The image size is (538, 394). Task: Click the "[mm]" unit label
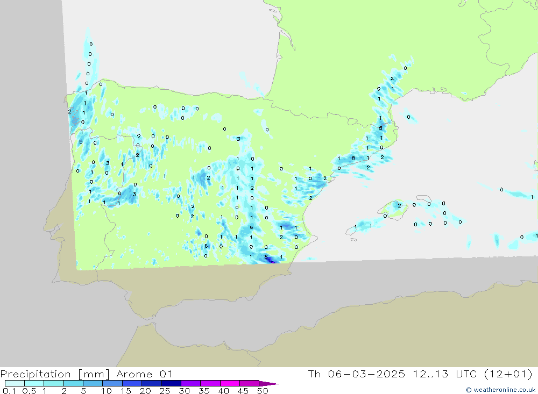pyautogui.click(x=94, y=374)
